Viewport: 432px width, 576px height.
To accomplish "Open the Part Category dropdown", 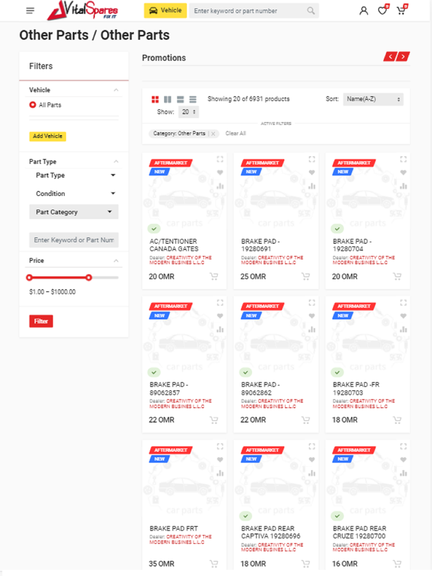I will coord(74,212).
